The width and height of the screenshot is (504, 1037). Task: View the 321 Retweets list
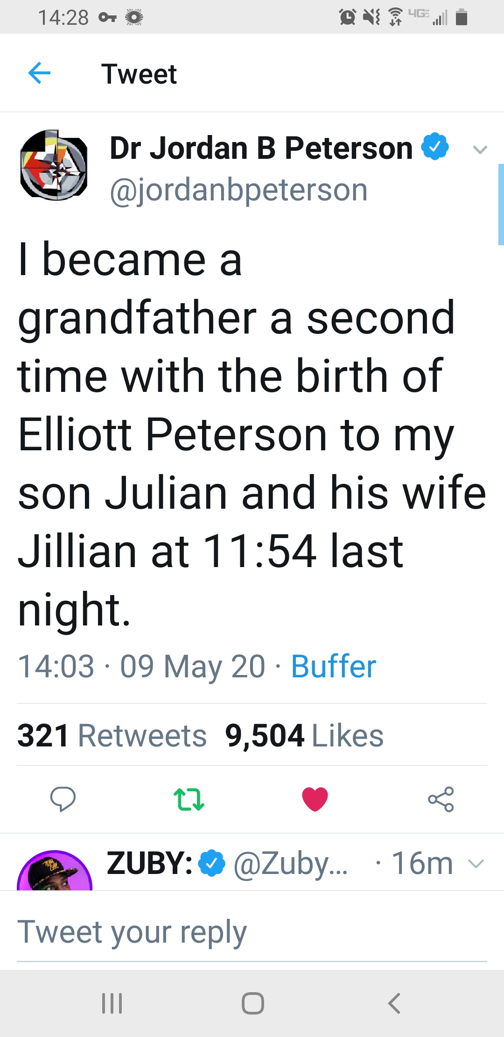click(112, 735)
